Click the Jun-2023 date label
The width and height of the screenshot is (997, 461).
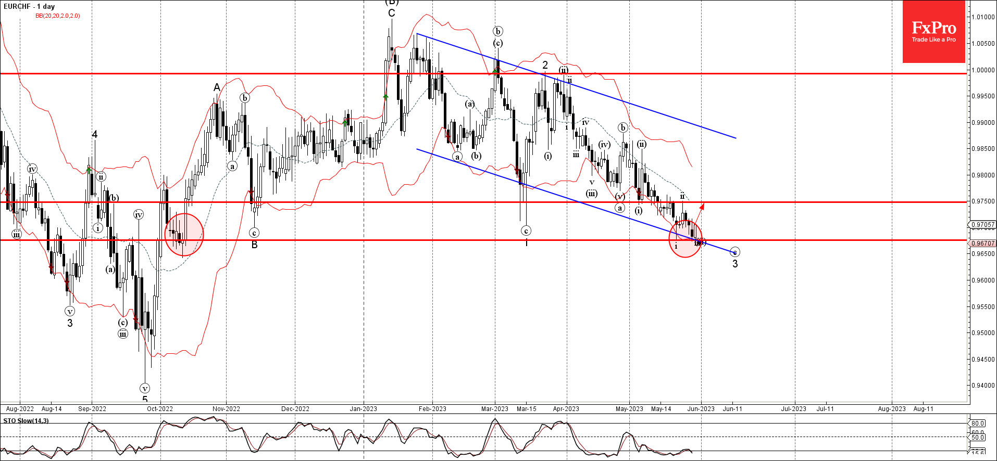coord(701,409)
